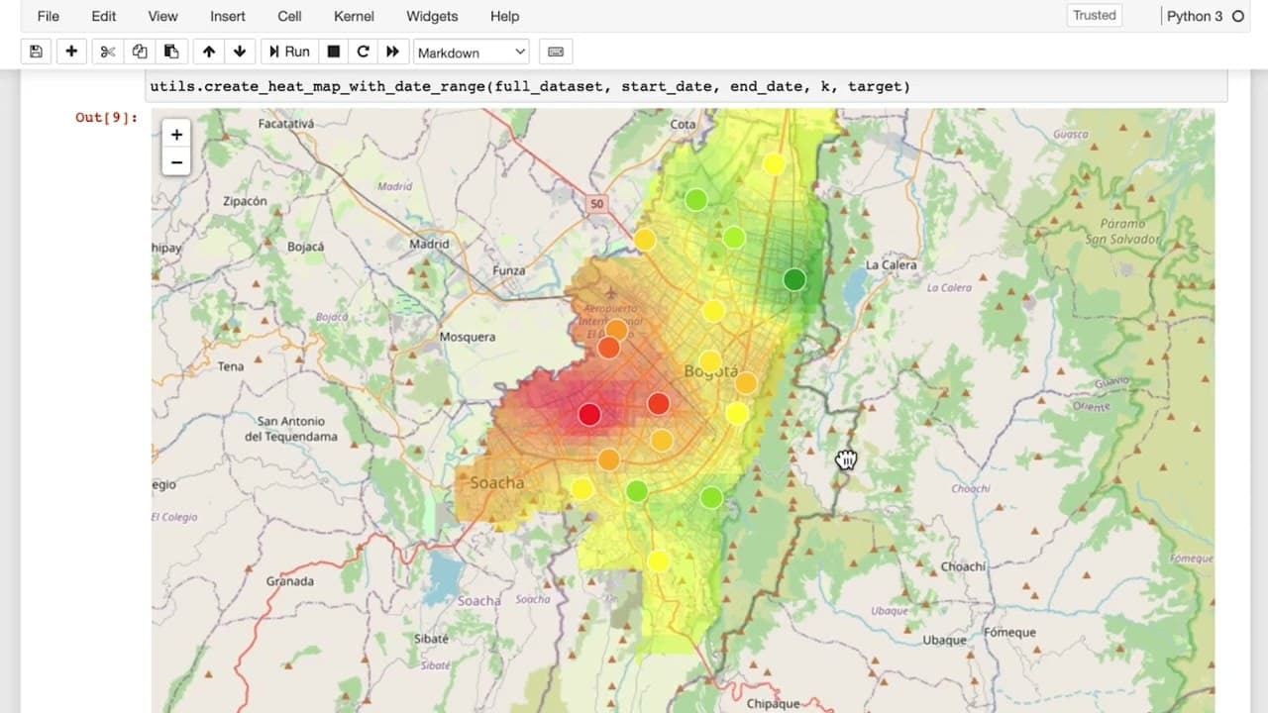1268x713 pixels.
Task: Open the Insert menu
Action: pyautogui.click(x=228, y=16)
